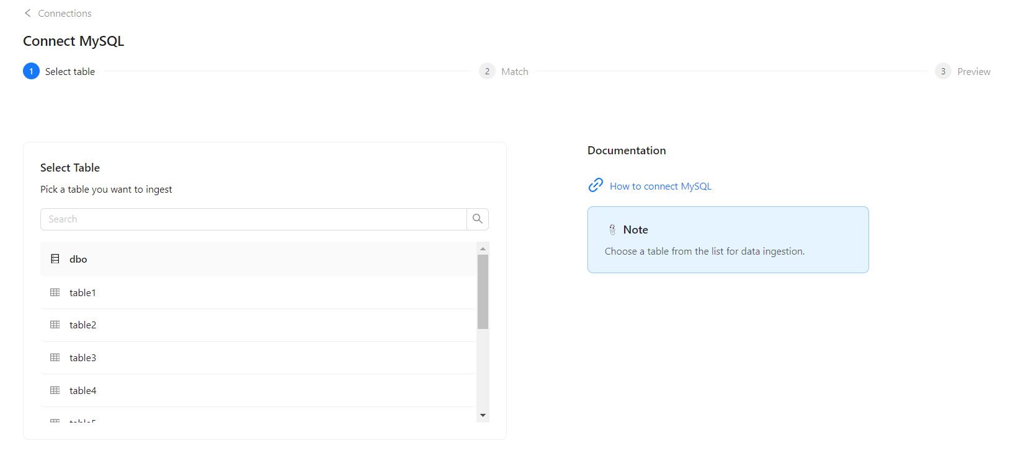
Task: Click the Select Table panel heading
Action: (x=70, y=168)
